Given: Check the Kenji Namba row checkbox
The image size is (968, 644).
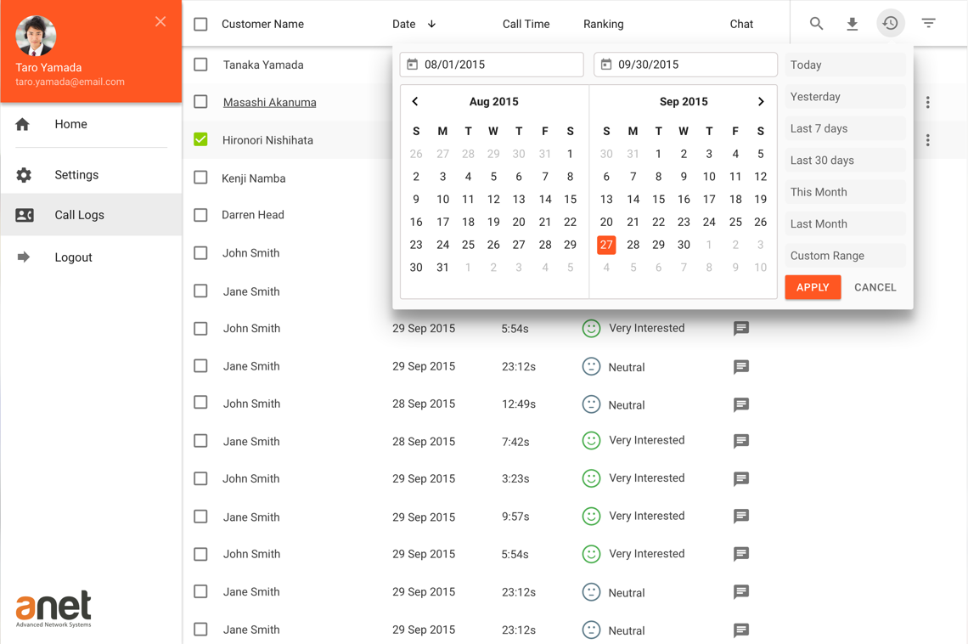Looking at the screenshot, I should [200, 178].
